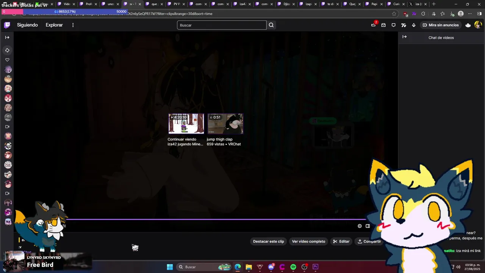Open Discord from the taskbar

(x=271, y=267)
